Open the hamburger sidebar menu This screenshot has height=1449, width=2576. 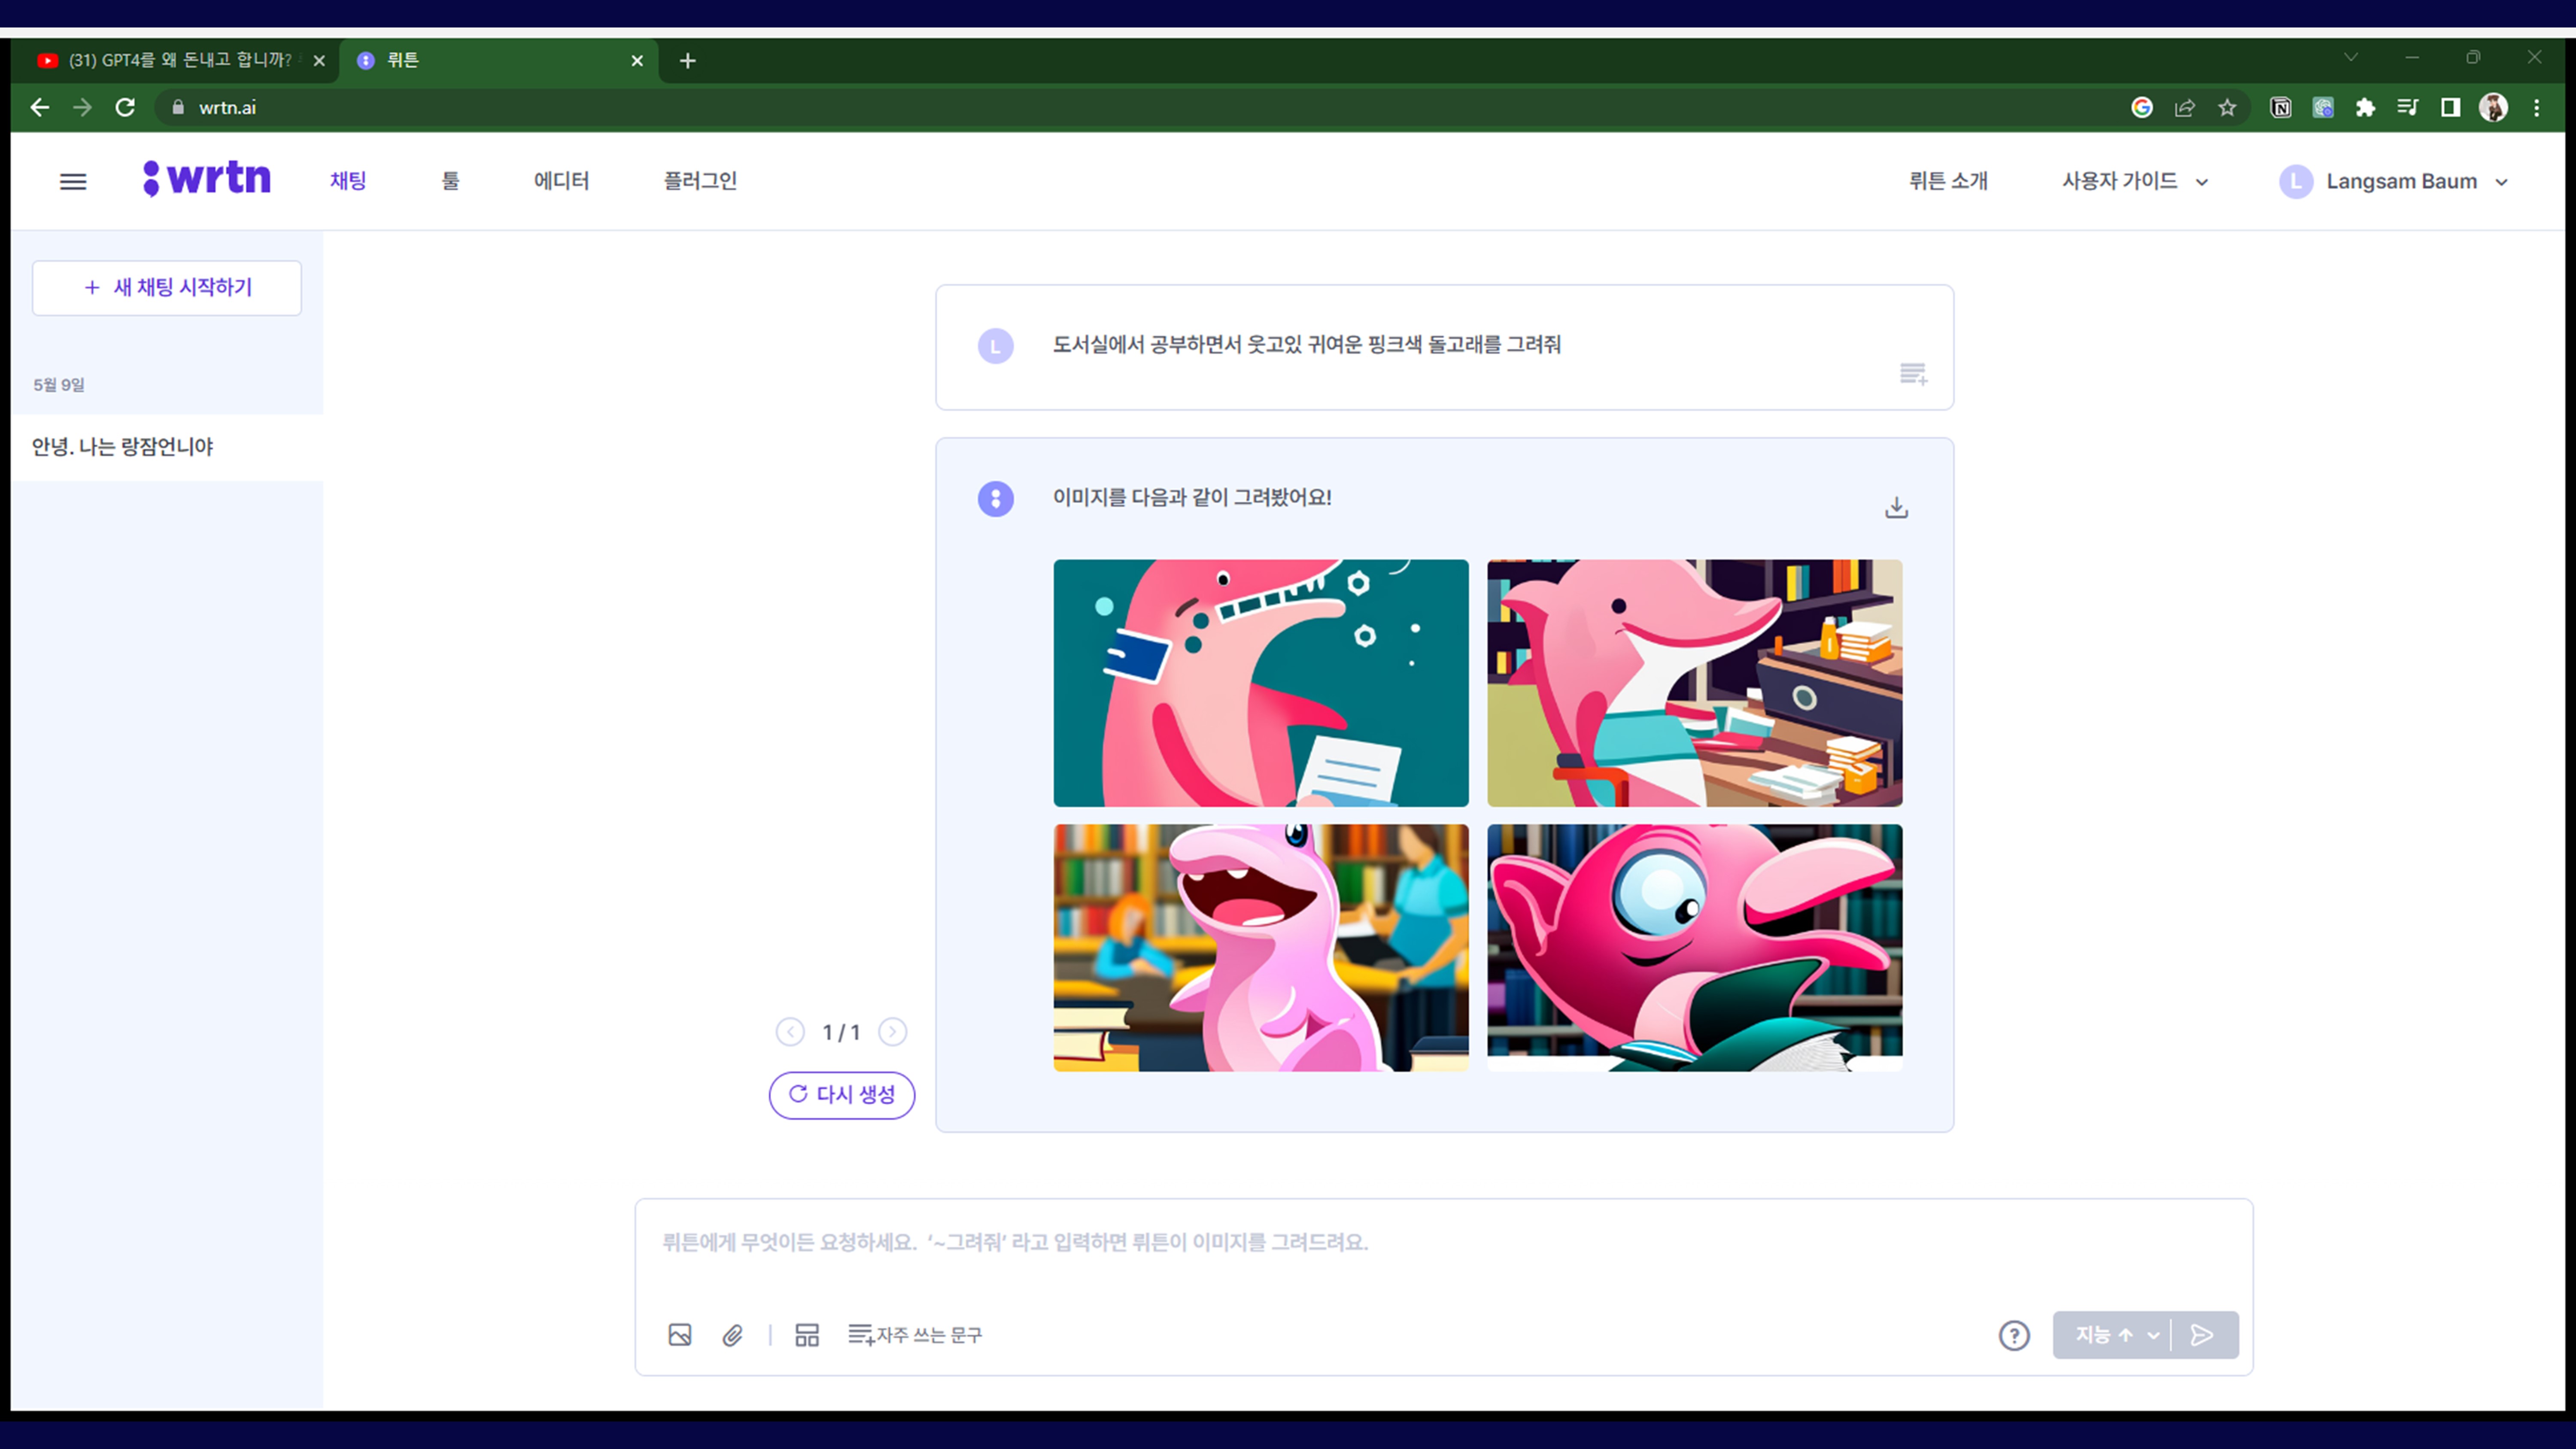coord(73,181)
